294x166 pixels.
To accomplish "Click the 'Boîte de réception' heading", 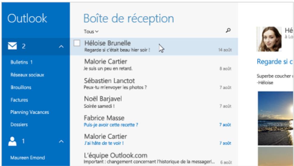I will 129,19.
